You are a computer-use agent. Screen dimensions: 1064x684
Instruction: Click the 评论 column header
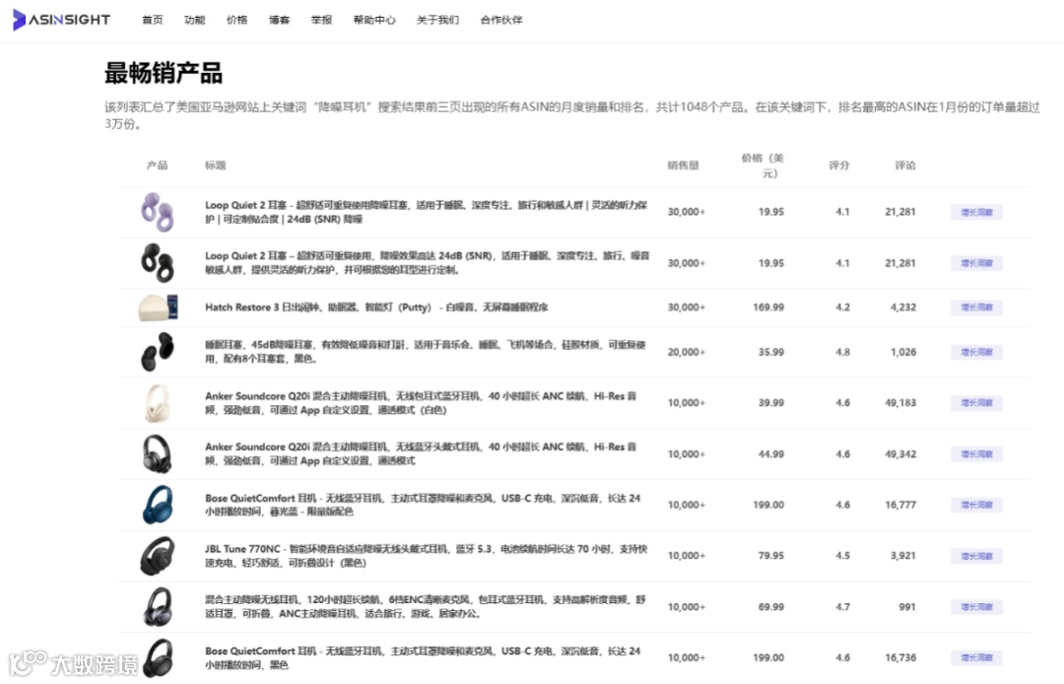[x=904, y=166]
